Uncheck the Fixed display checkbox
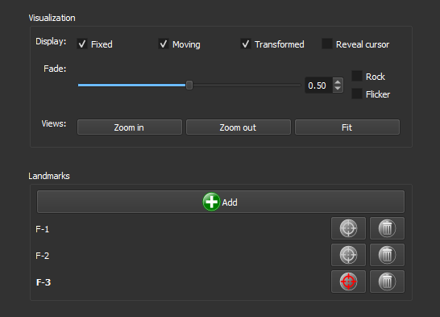Screen dimensions: 440x317 [82, 44]
